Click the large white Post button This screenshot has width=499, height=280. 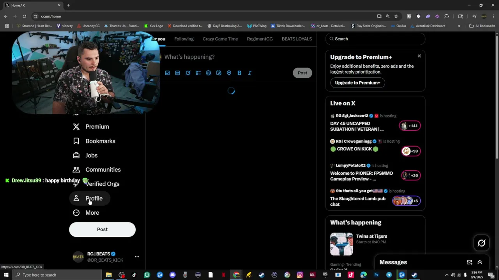(102, 229)
